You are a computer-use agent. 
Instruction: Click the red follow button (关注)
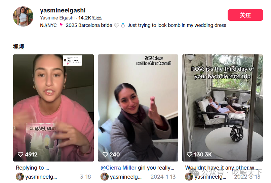[x=245, y=15]
